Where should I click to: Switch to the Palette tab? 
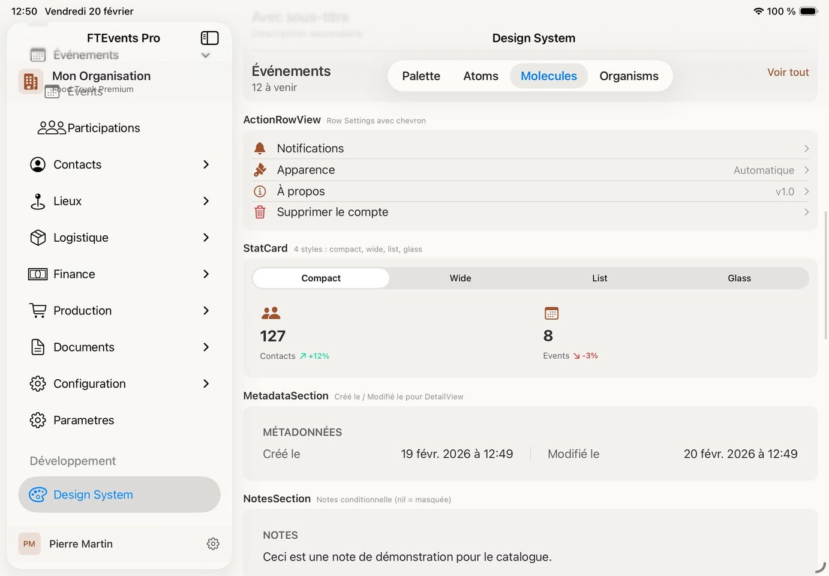(x=421, y=76)
